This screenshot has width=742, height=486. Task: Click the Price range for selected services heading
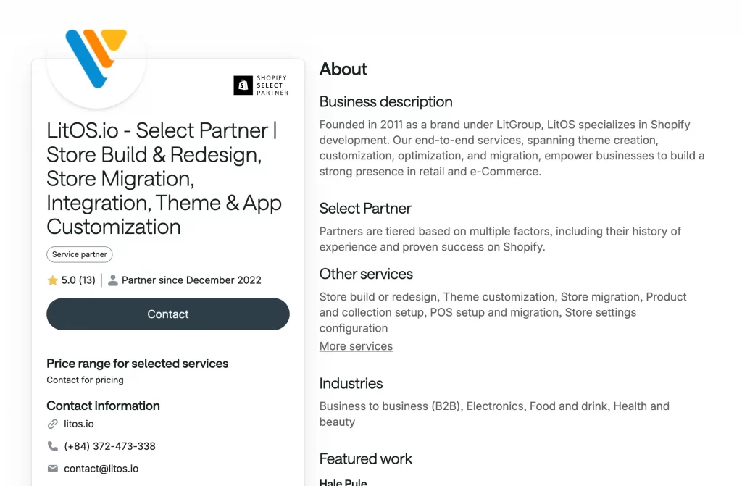(137, 364)
